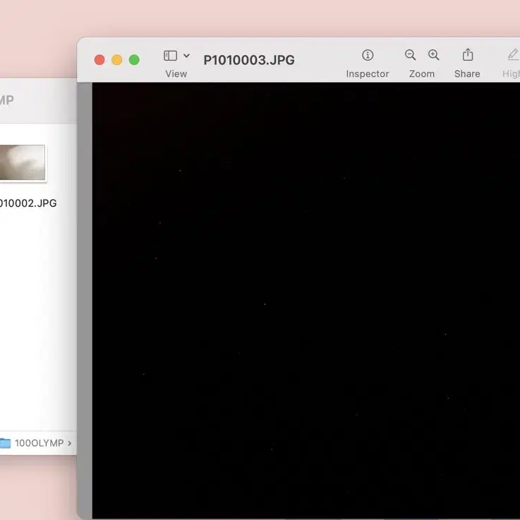
Task: Toggle the sidebar View icon
Action: click(x=171, y=56)
